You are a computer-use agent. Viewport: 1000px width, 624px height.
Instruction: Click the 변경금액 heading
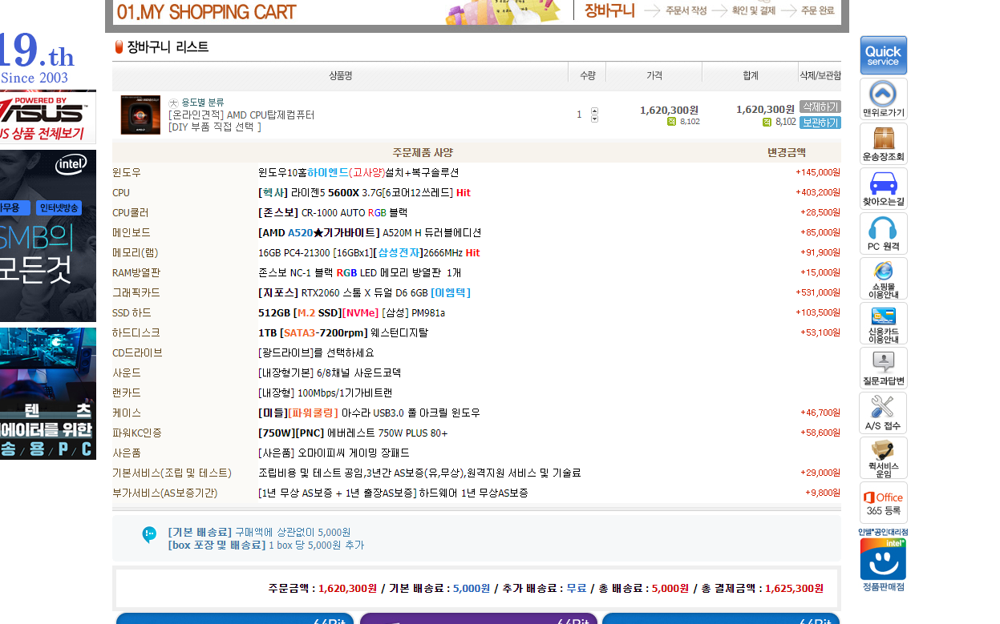(787, 152)
